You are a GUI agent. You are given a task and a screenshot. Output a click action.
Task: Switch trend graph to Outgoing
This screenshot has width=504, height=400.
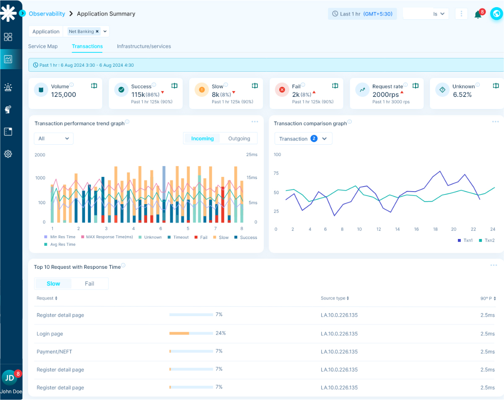click(239, 138)
